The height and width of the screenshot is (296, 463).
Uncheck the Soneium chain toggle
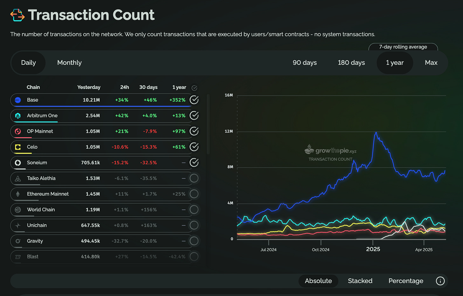point(194,163)
